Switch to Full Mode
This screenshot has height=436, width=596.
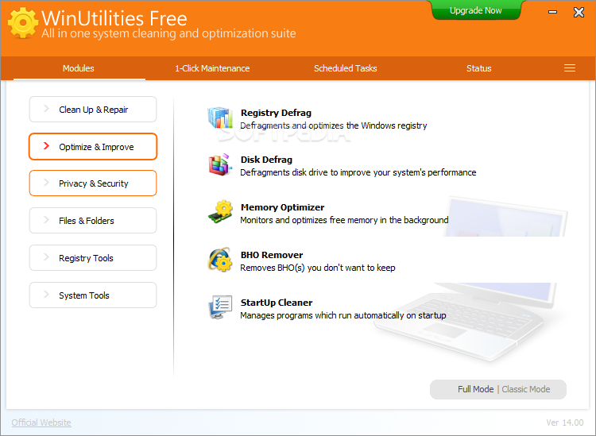point(475,389)
